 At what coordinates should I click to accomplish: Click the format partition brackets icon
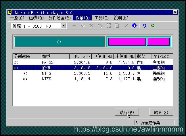[109, 26]
